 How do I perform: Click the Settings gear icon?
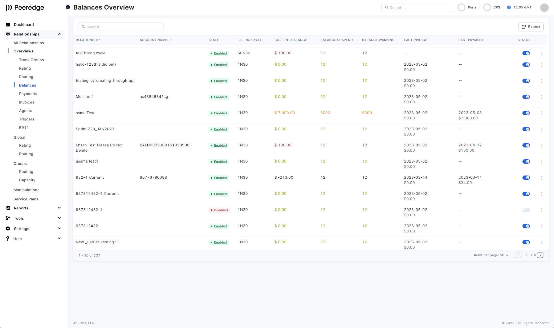click(8, 229)
